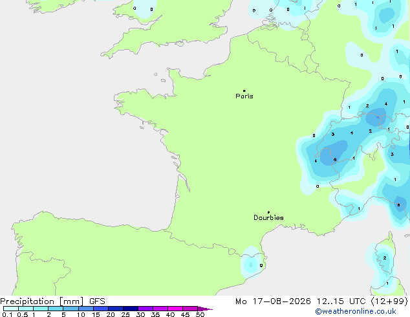Click the GFS model label
The width and height of the screenshot is (410, 317).
pyautogui.click(x=97, y=301)
